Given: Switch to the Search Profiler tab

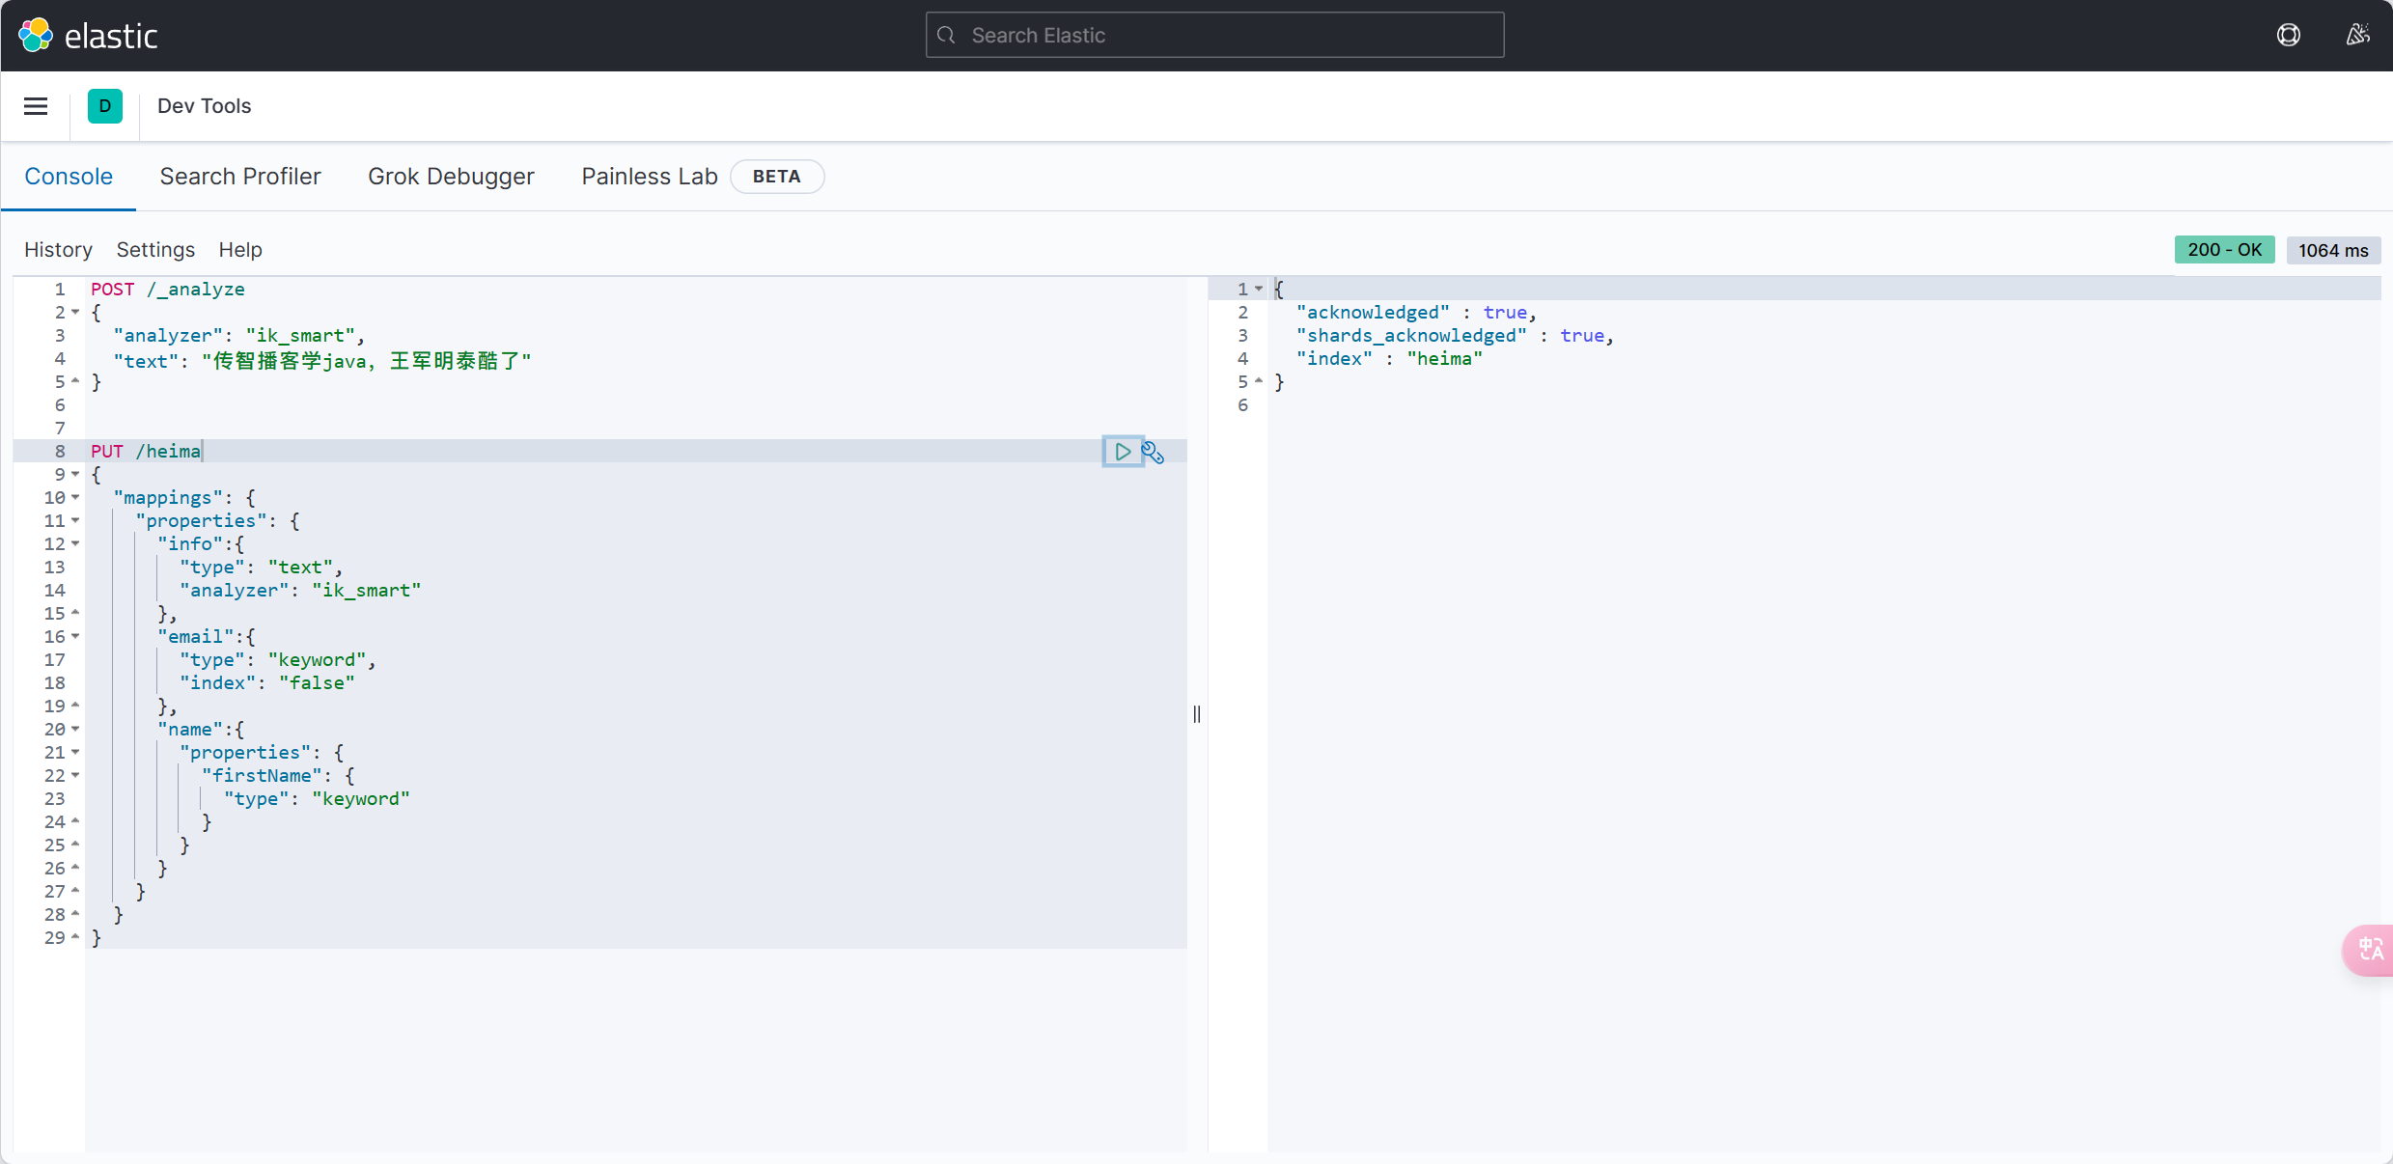Looking at the screenshot, I should (x=240, y=177).
